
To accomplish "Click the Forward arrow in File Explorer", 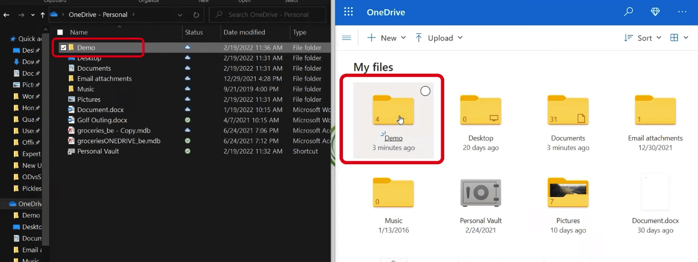I will point(21,15).
